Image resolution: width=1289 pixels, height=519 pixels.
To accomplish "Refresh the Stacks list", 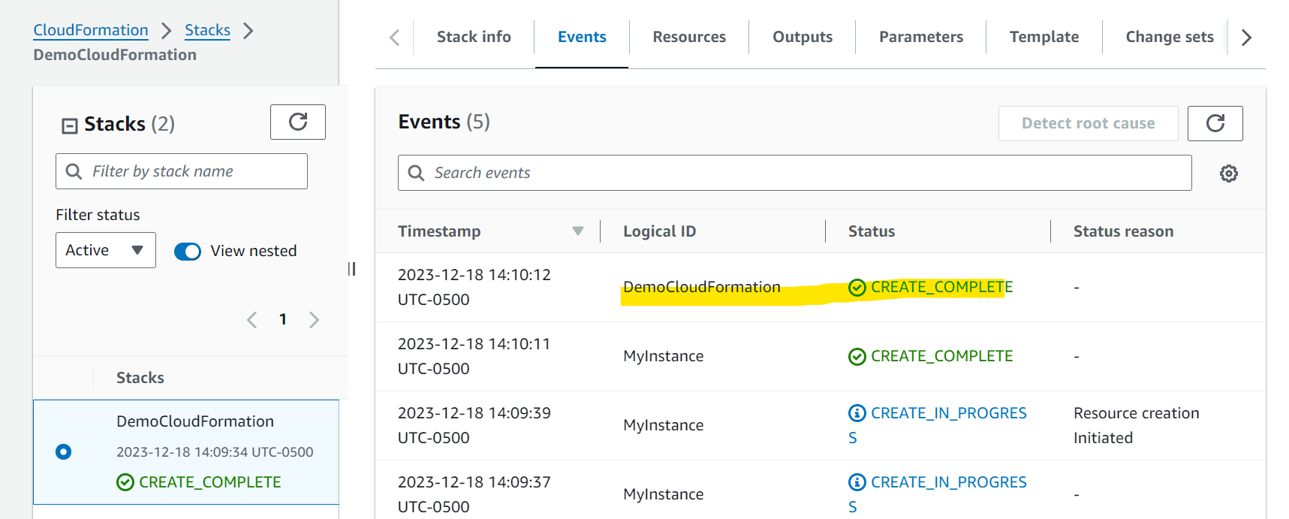I will 298,122.
